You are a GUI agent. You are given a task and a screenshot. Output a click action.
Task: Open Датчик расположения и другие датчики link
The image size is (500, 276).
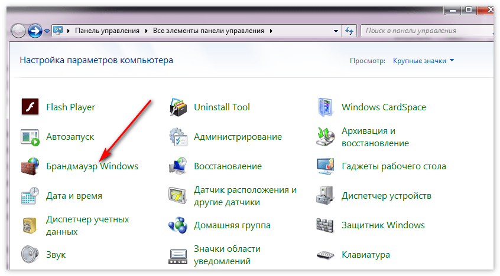[245, 196]
